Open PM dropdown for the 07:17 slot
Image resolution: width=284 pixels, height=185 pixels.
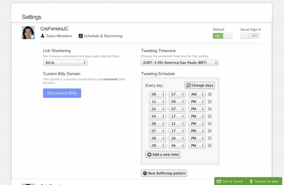pyautogui.click(x=197, y=131)
